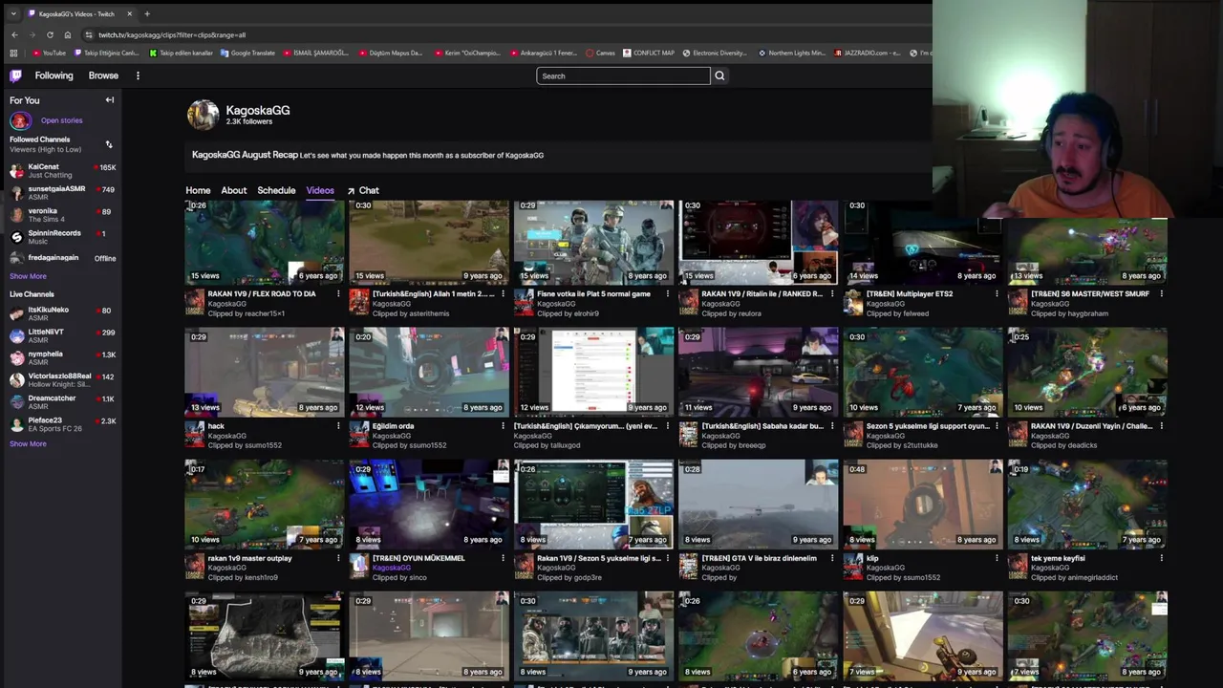Open the Schedule tab
Image resolution: width=1223 pixels, height=688 pixels.
coord(276,190)
